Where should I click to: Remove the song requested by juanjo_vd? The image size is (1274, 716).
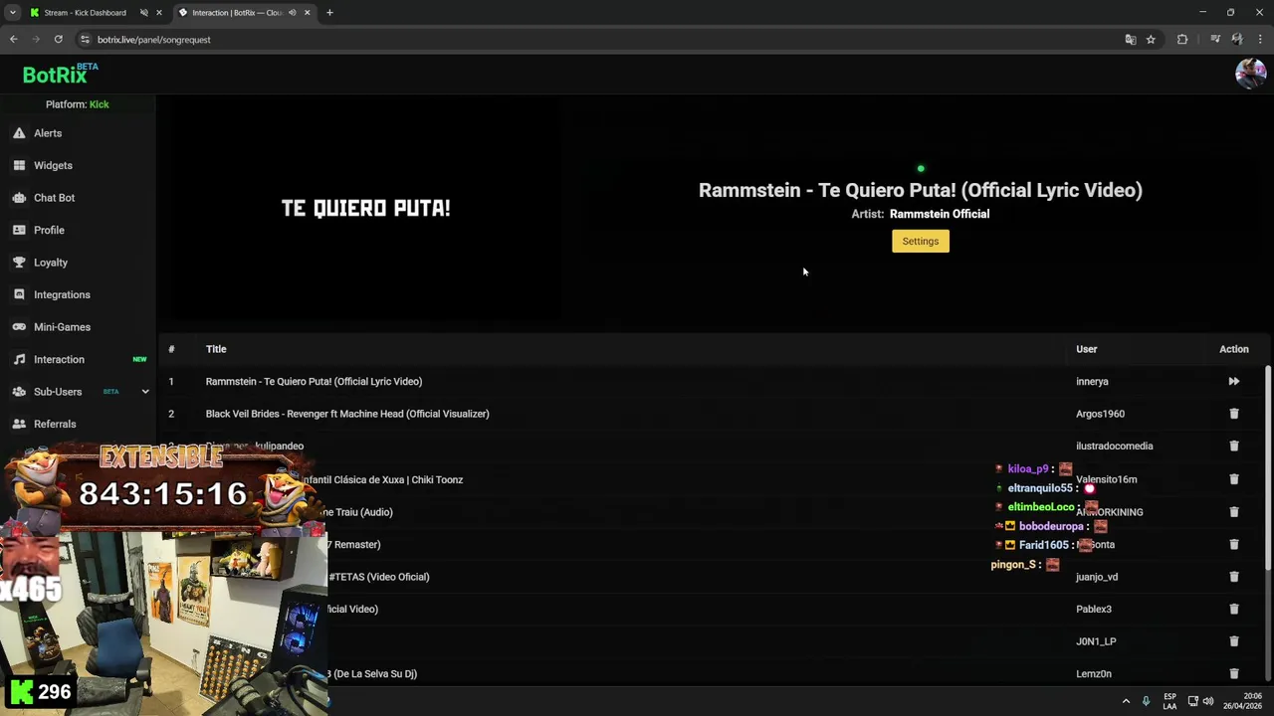pos(1233,577)
